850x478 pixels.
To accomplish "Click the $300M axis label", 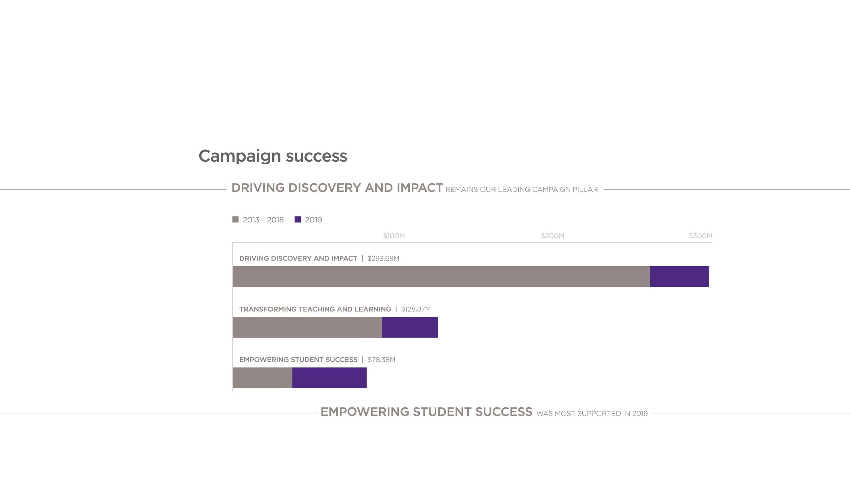I will coord(700,236).
